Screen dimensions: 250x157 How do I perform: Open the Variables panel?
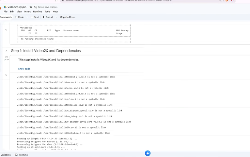coord(5,155)
